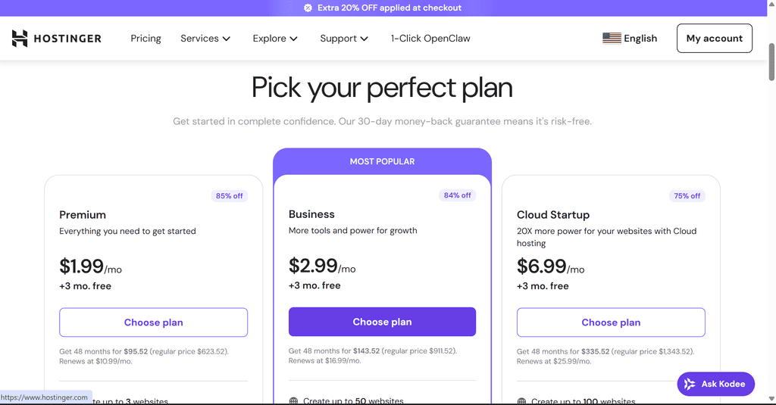Open the Pricing menu item
The image size is (776, 405).
pyautogui.click(x=145, y=39)
